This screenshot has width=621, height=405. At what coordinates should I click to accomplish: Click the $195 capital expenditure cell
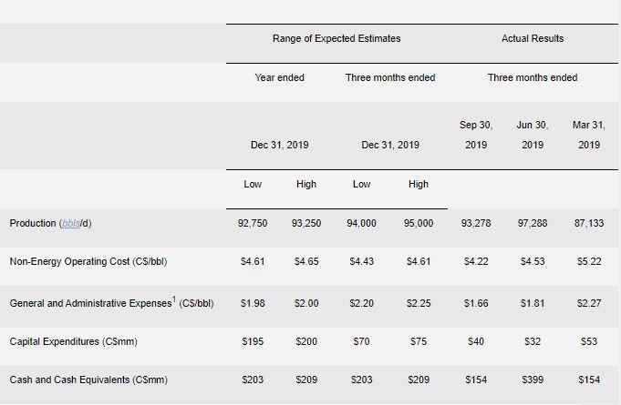tap(253, 341)
